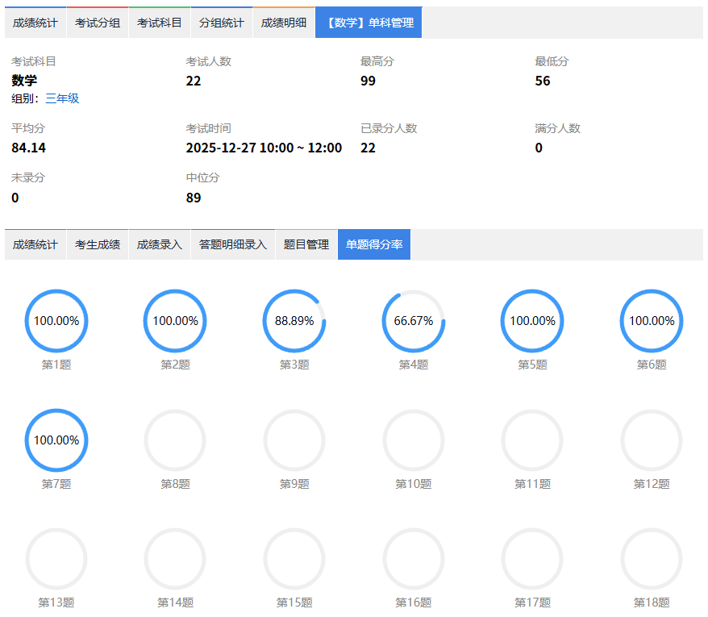Image resolution: width=708 pixels, height=617 pixels.
Task: Select the empty circle for 第8题
Action: click(175, 440)
